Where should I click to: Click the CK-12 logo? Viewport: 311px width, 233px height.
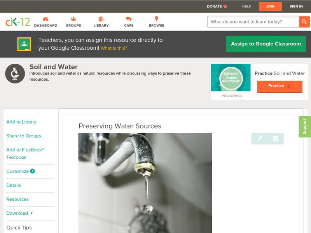coord(17,22)
